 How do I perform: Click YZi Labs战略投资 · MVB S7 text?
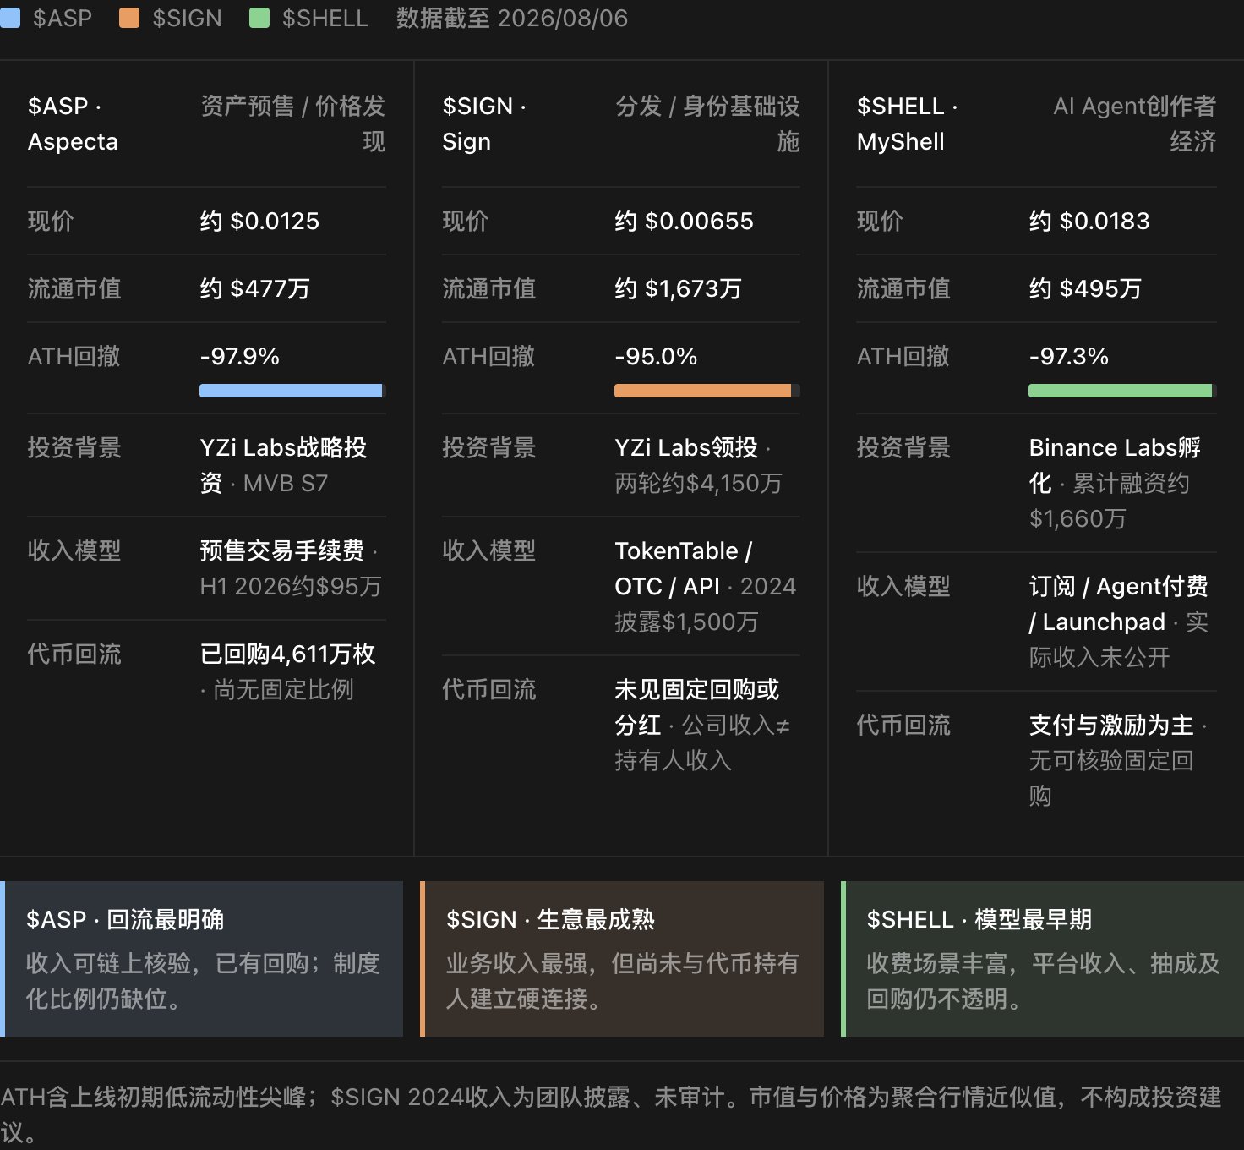point(283,465)
